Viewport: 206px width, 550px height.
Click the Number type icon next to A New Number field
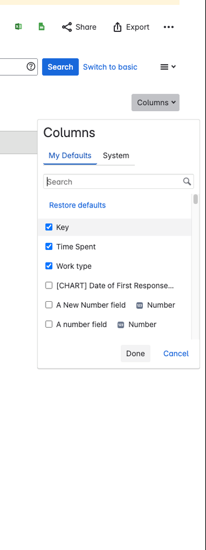point(140,306)
